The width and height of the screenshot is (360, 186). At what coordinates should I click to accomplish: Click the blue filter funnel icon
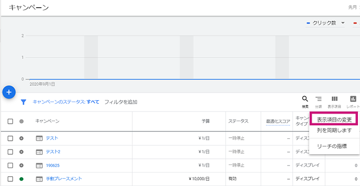23,102
